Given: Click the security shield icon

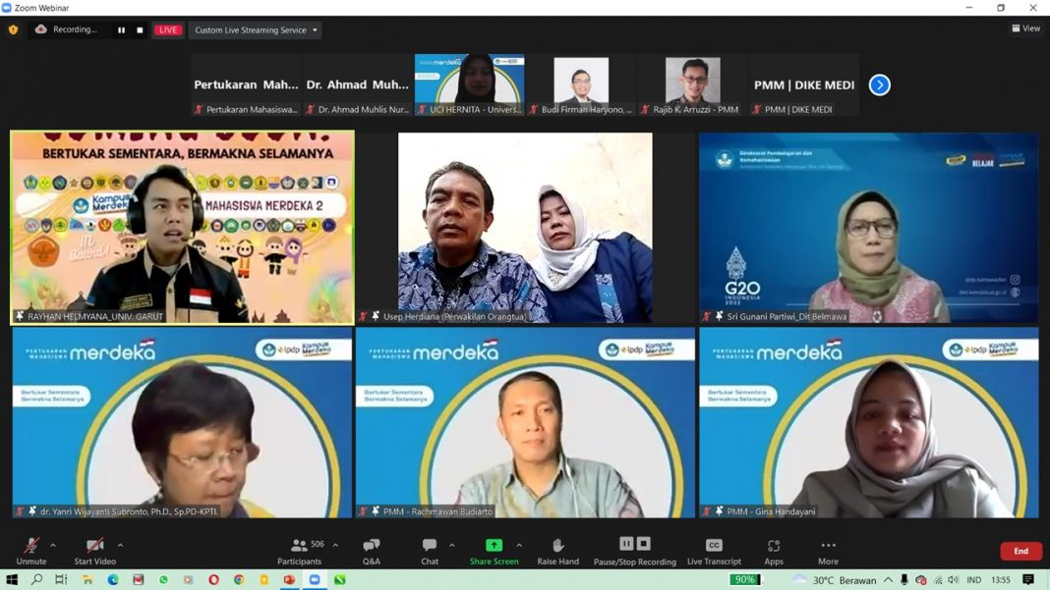Looking at the screenshot, I should 13,29.
